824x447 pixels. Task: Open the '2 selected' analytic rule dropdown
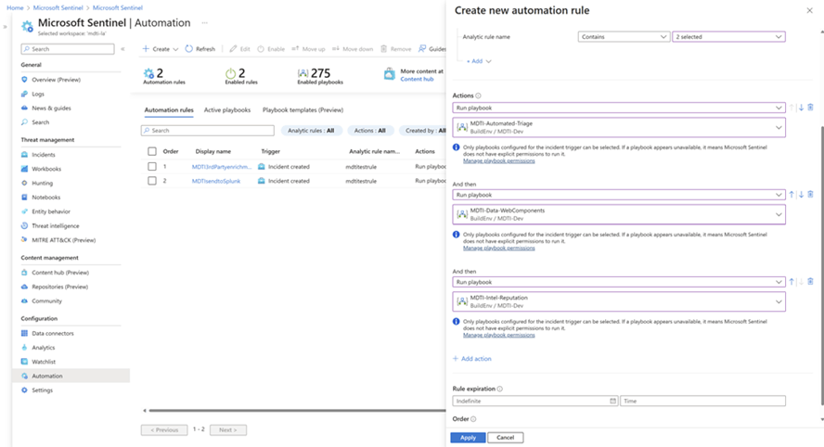(x=728, y=37)
